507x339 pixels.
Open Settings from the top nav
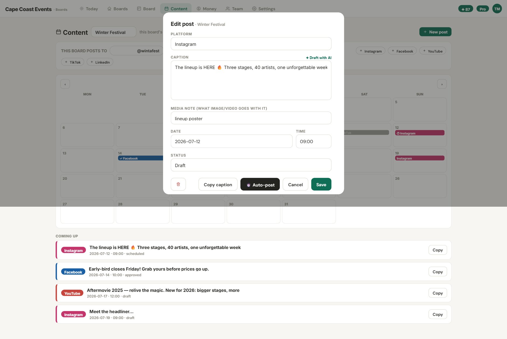(x=264, y=9)
